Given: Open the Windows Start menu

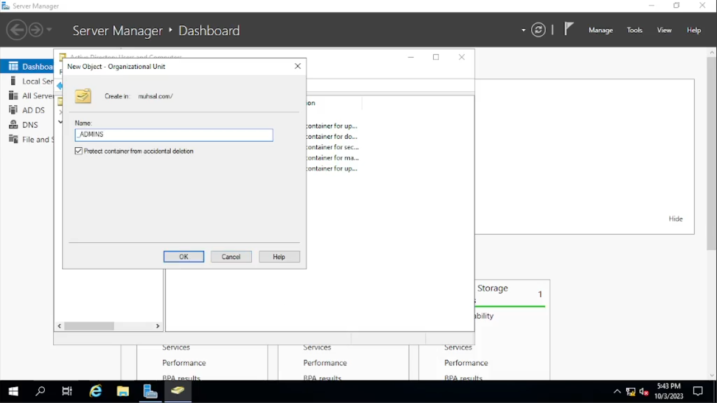Looking at the screenshot, I should (x=13, y=391).
